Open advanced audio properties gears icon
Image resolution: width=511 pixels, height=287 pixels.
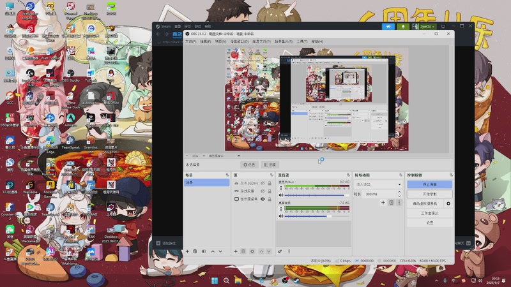click(280, 251)
